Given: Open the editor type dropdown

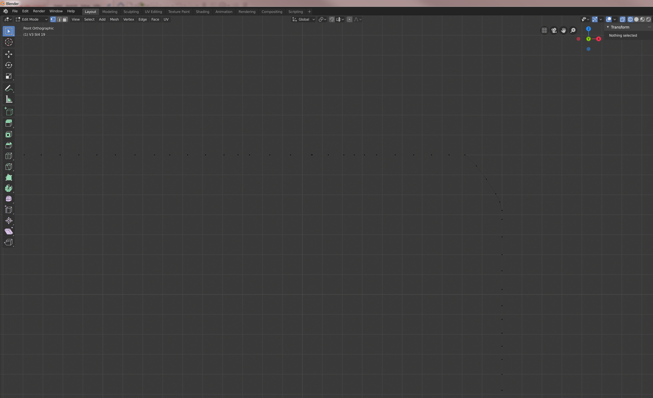Looking at the screenshot, I should pyautogui.click(x=8, y=19).
